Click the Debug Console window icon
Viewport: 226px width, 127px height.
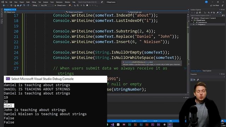coord(8,79)
